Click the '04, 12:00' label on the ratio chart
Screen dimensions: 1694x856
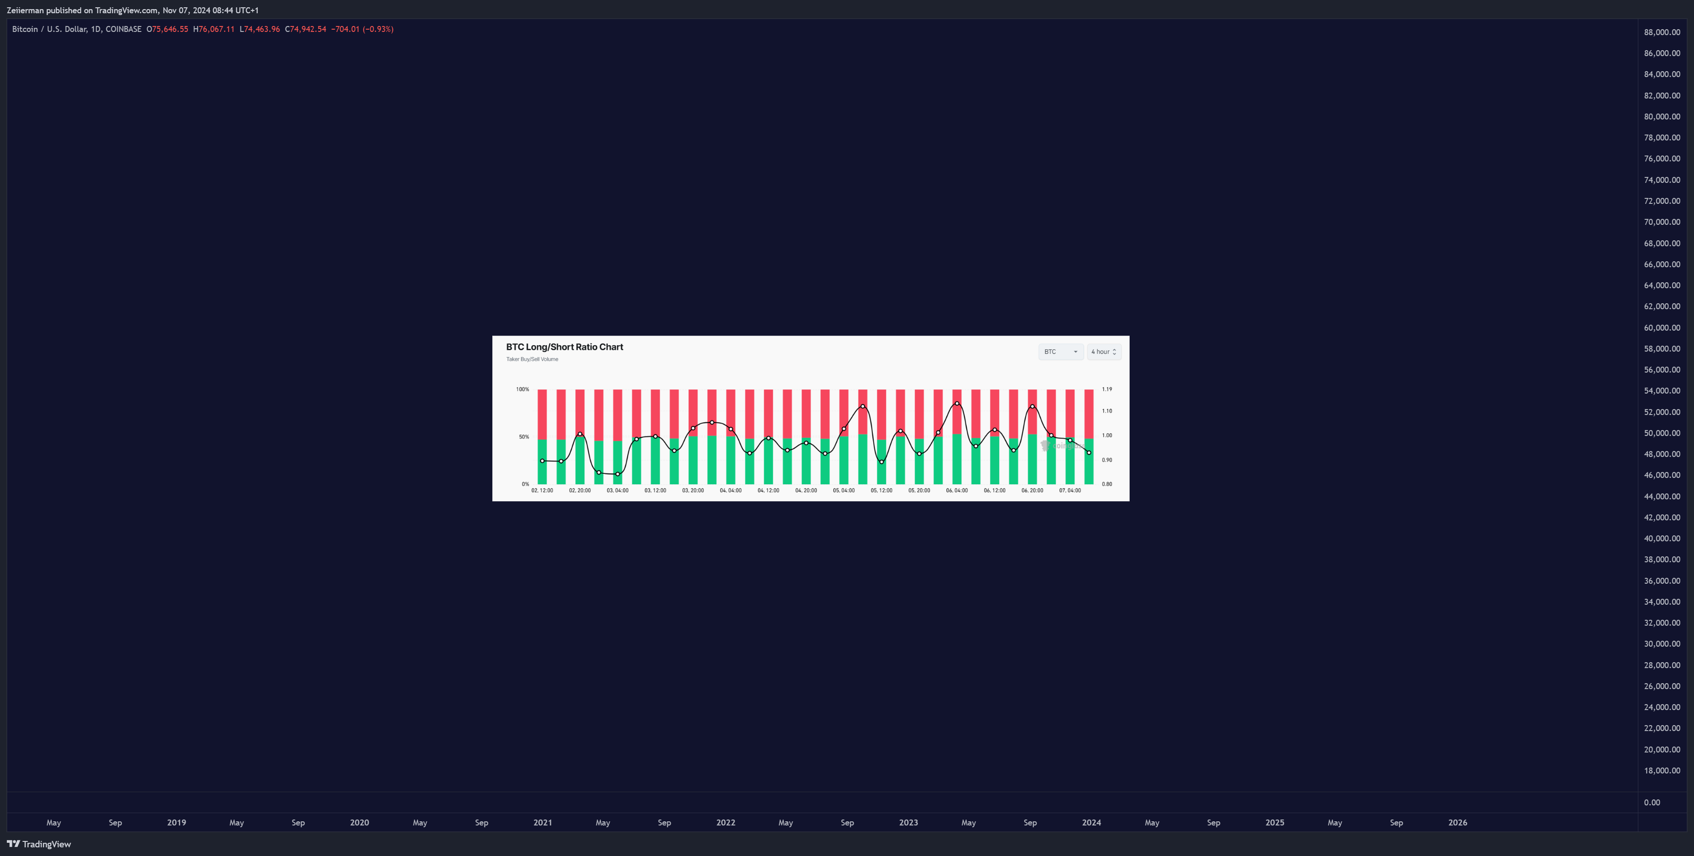point(768,490)
